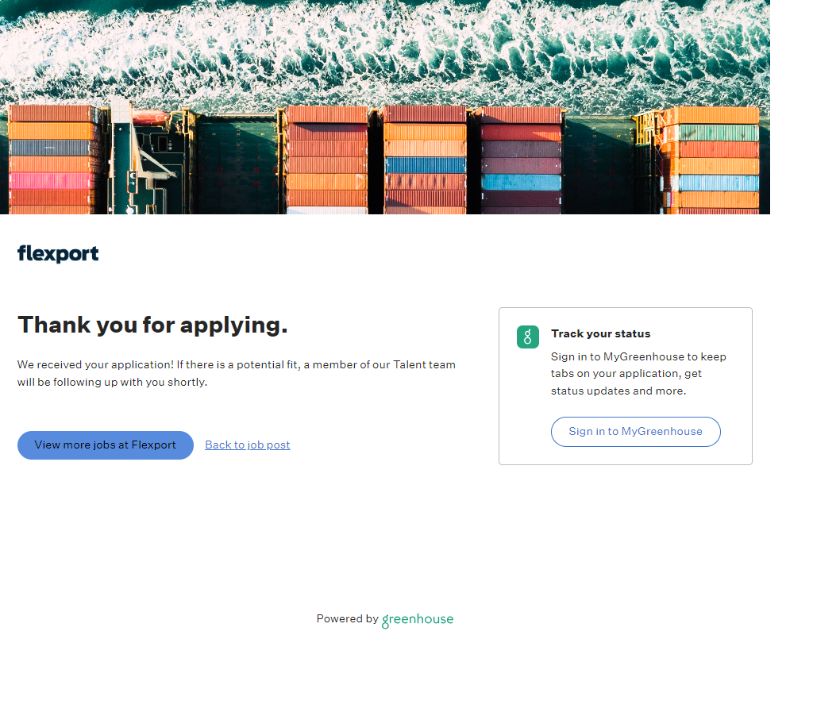Click the grey-blue container at banner far left
Screen dimensions: 840x716
tap(50, 148)
